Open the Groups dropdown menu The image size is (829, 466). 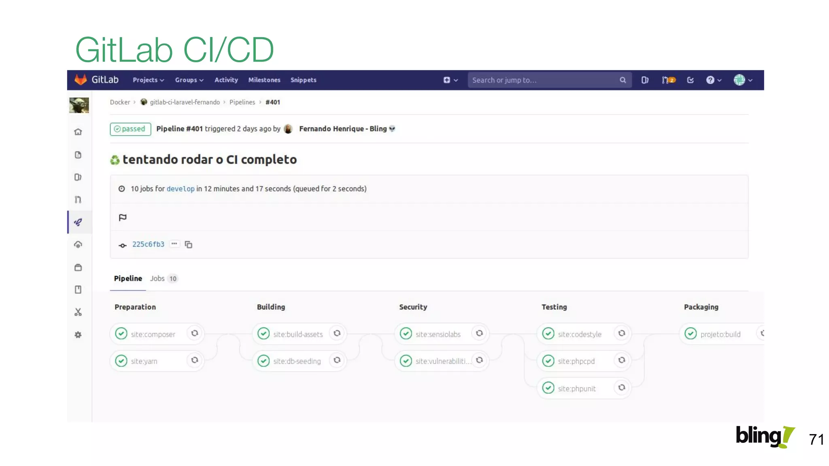189,80
